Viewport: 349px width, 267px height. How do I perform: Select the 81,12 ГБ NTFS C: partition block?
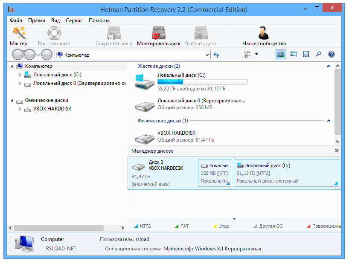pyautogui.click(x=286, y=173)
